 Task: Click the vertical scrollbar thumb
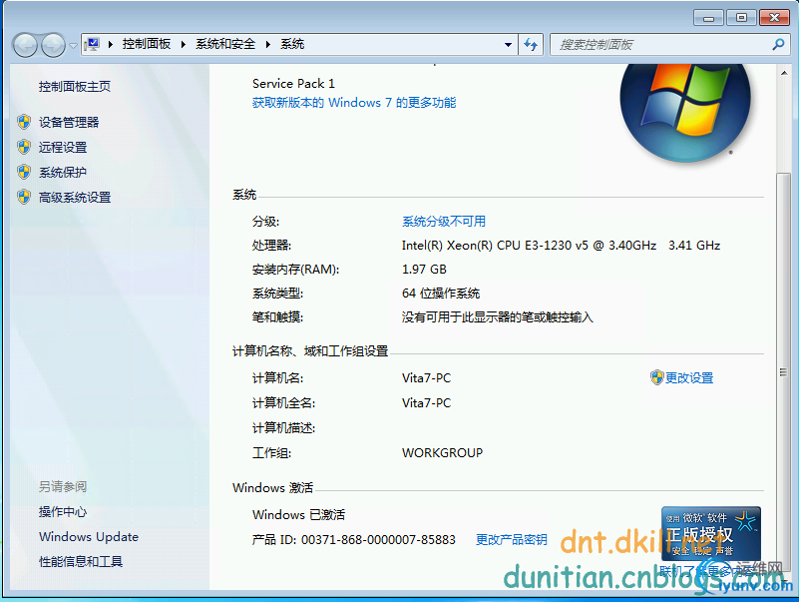(784, 372)
